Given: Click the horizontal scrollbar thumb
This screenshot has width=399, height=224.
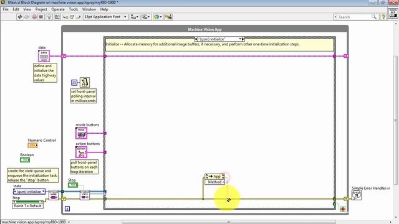Looking at the screenshot, I should (x=229, y=222).
